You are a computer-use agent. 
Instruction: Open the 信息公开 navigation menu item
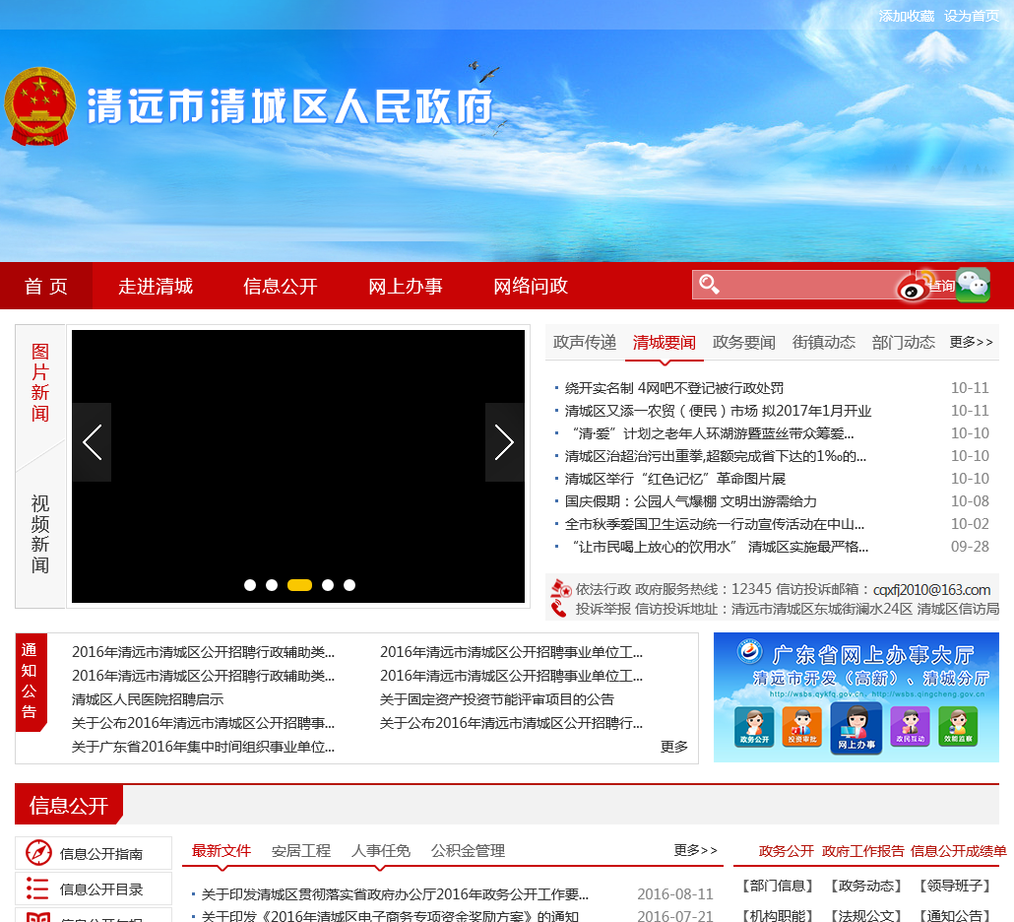[x=281, y=287]
